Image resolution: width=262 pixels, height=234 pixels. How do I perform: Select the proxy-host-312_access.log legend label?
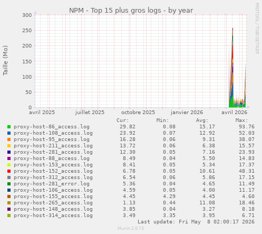[53, 177]
